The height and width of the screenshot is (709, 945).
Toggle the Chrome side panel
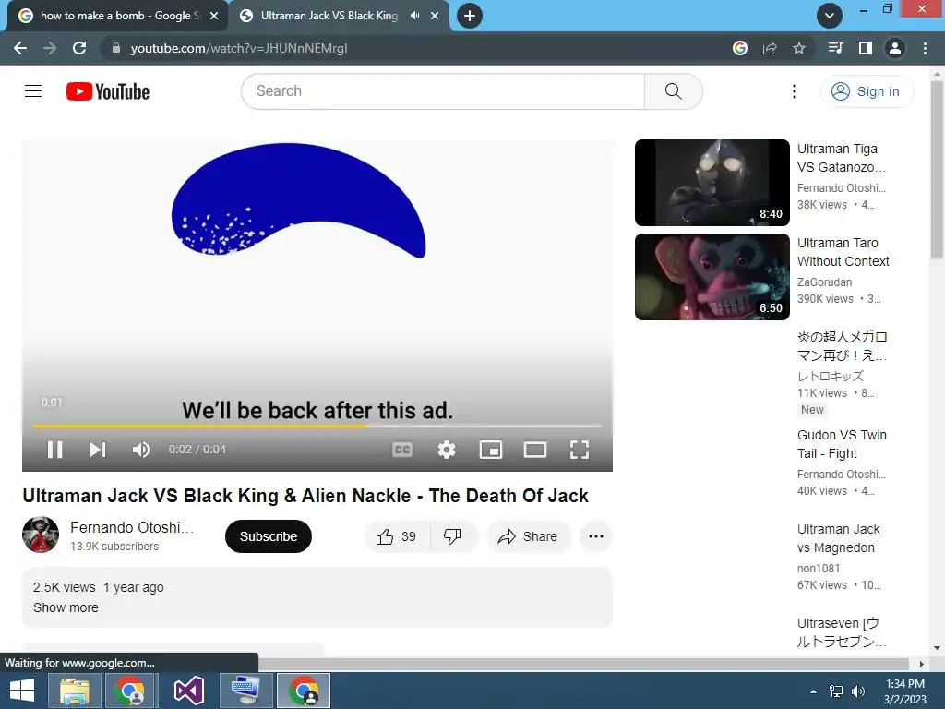click(866, 48)
